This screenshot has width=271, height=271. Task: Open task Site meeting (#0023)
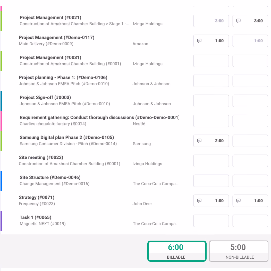click(x=41, y=157)
